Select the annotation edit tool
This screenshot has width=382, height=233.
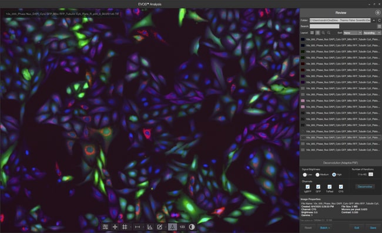tap(160, 227)
